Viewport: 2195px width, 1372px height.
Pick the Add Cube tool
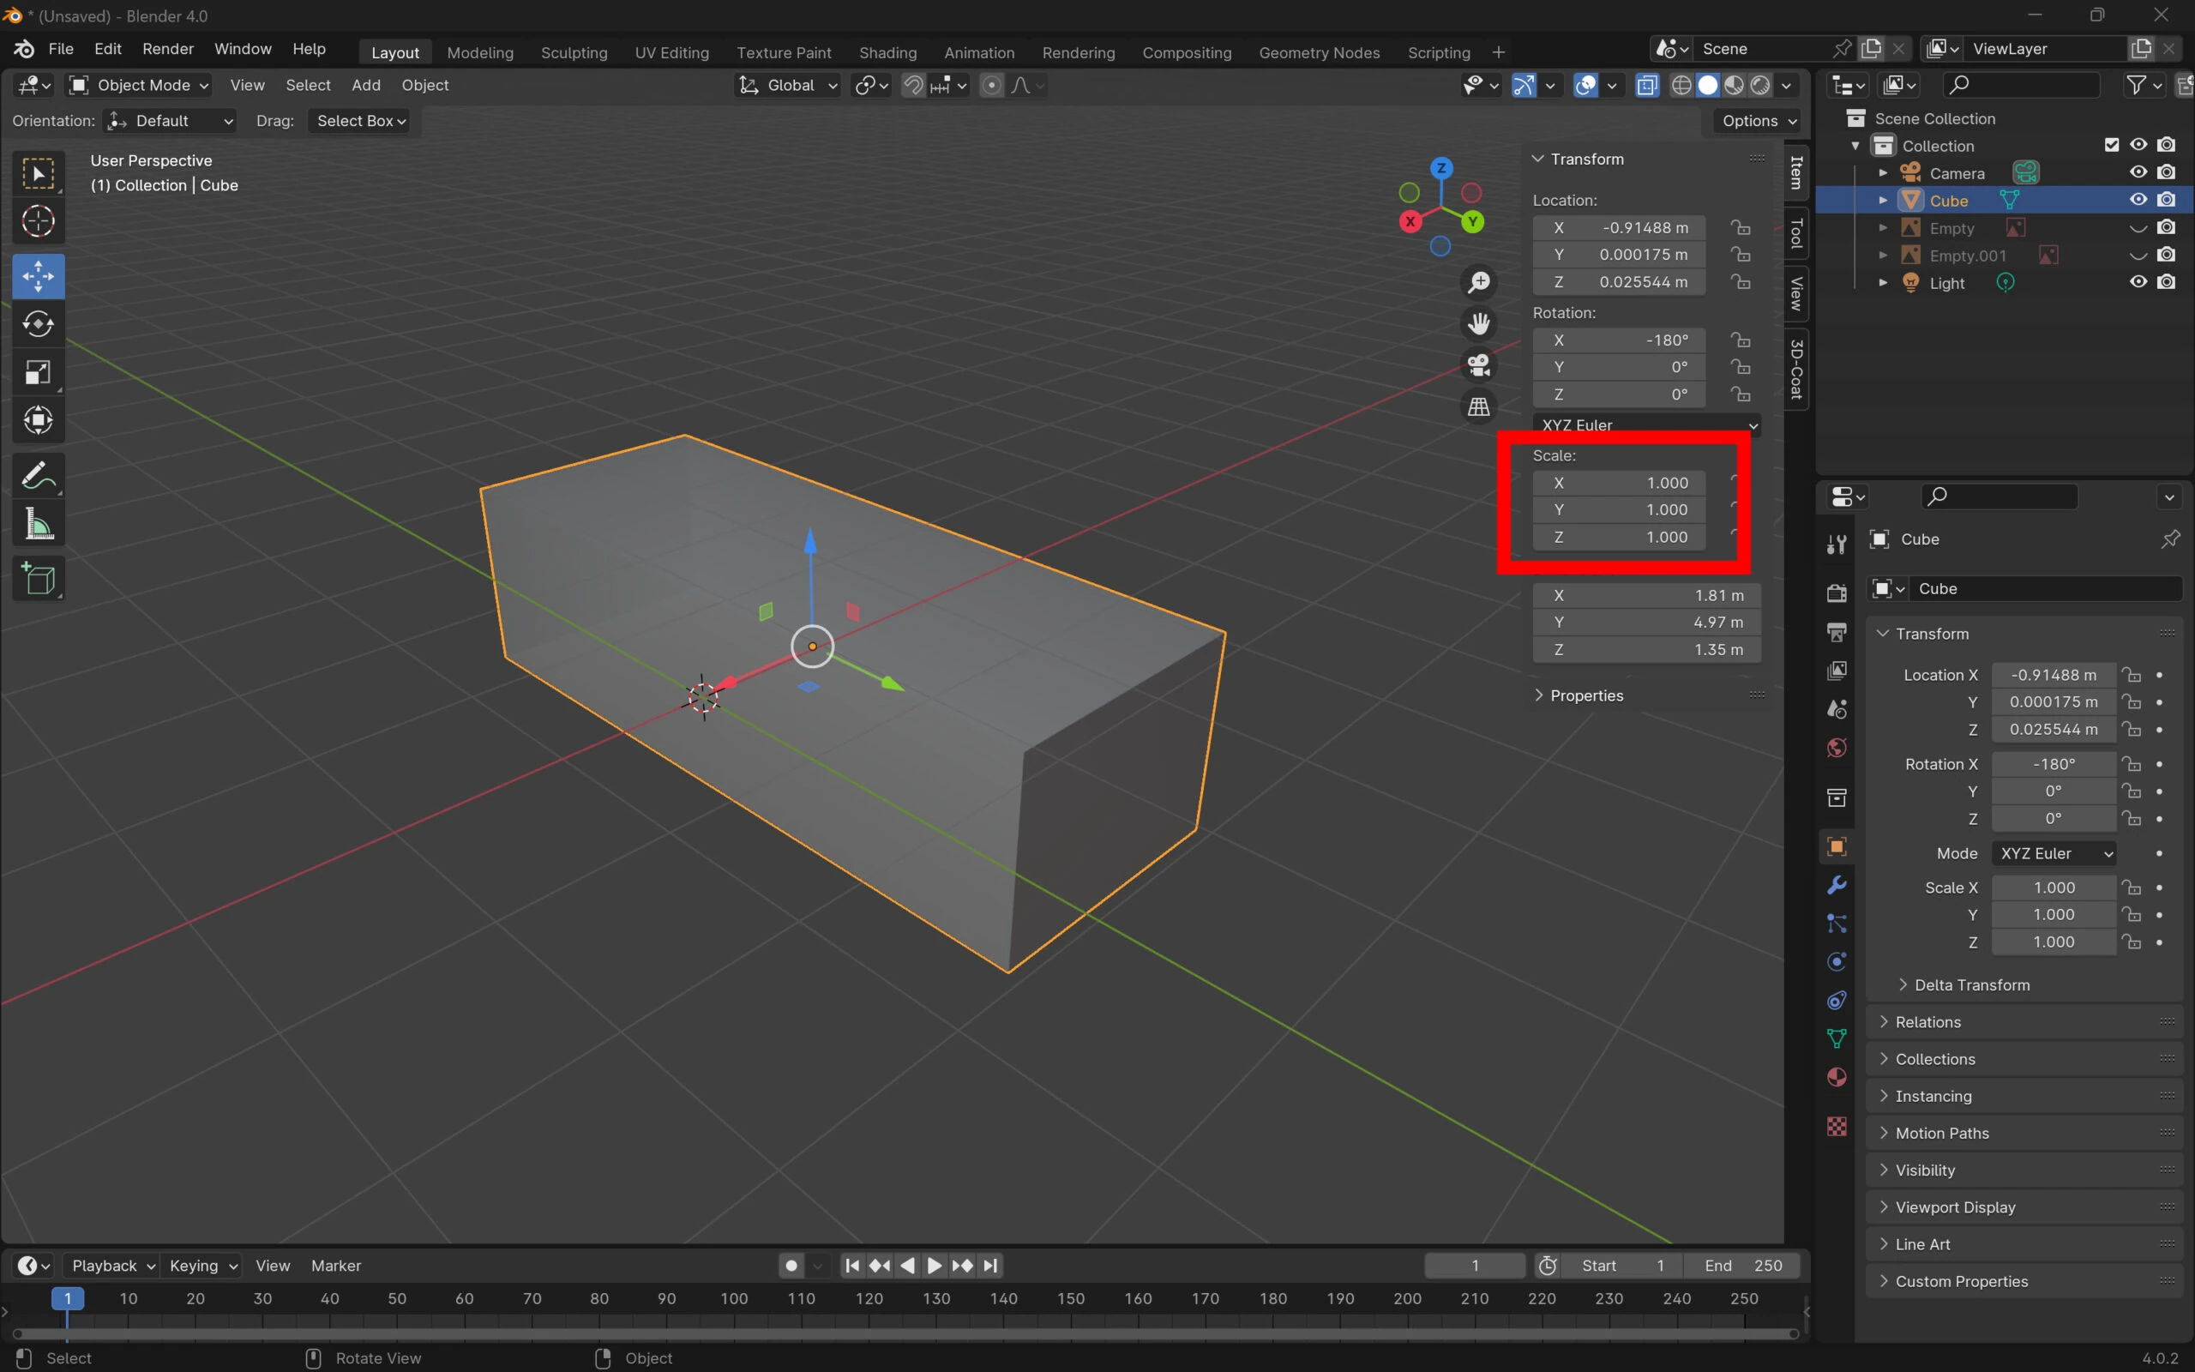(x=38, y=579)
